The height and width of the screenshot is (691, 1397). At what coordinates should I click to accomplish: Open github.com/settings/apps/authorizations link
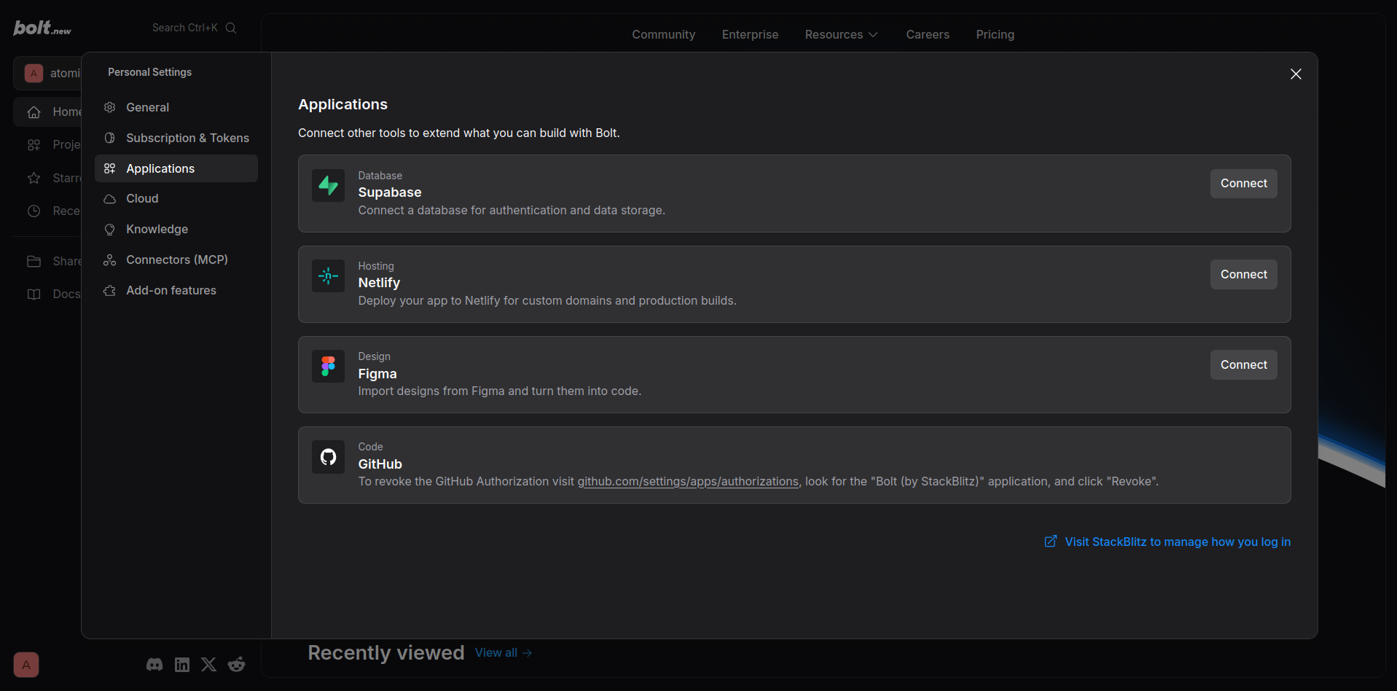(x=688, y=482)
